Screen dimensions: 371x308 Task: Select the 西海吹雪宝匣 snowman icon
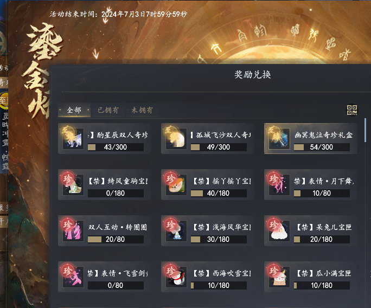pyautogui.click(x=176, y=277)
